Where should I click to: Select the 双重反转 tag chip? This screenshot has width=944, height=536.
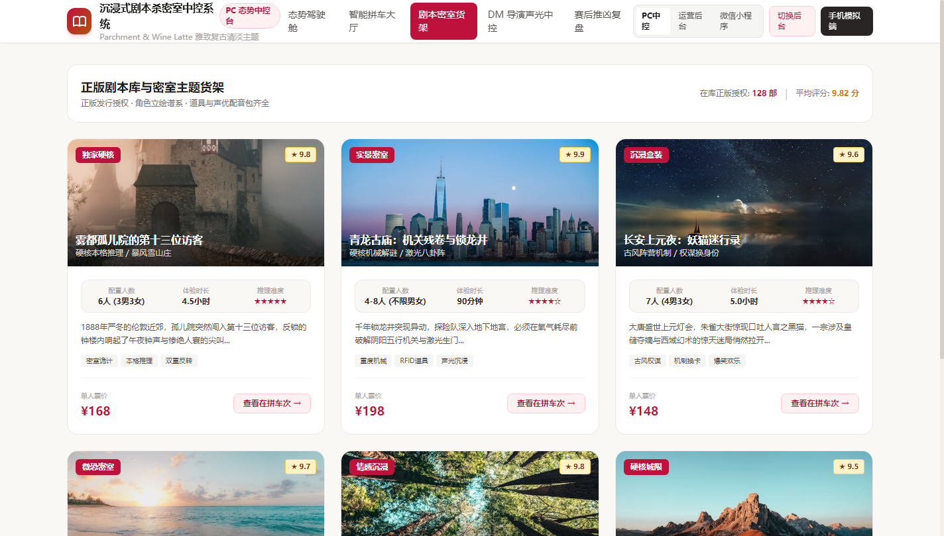point(179,361)
